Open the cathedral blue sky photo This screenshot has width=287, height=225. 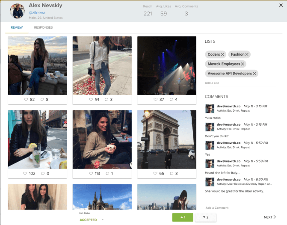click(102, 197)
